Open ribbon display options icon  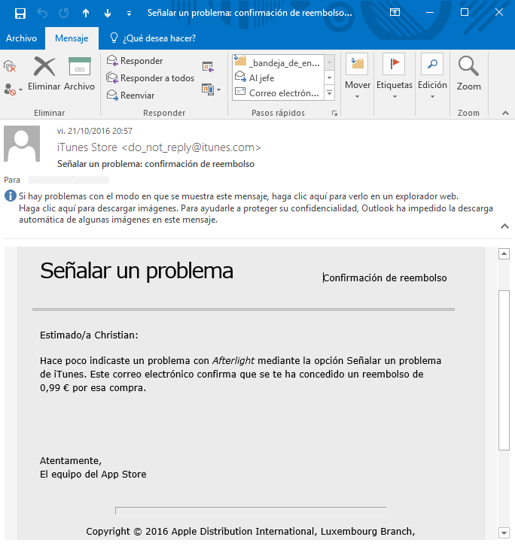(x=395, y=13)
